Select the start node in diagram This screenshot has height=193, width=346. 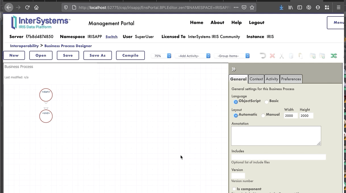46,95
